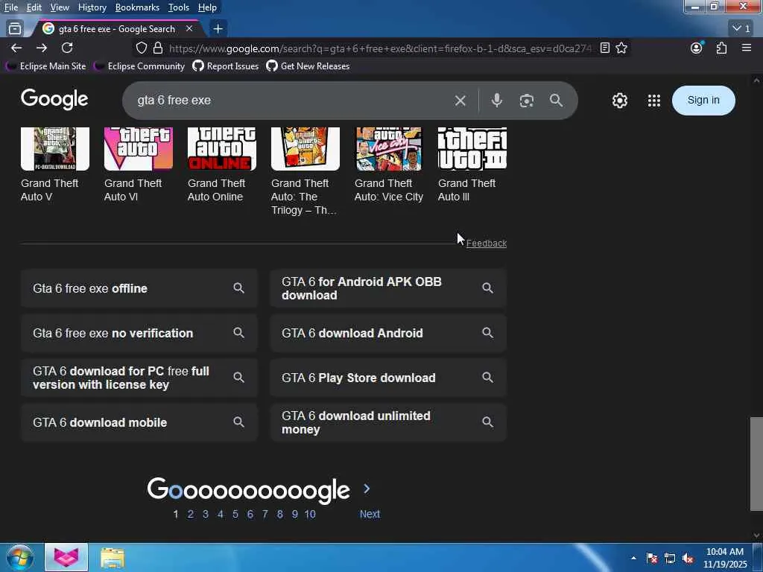763x572 pixels.
Task: Open the extensions puzzle icon
Action: click(x=721, y=48)
